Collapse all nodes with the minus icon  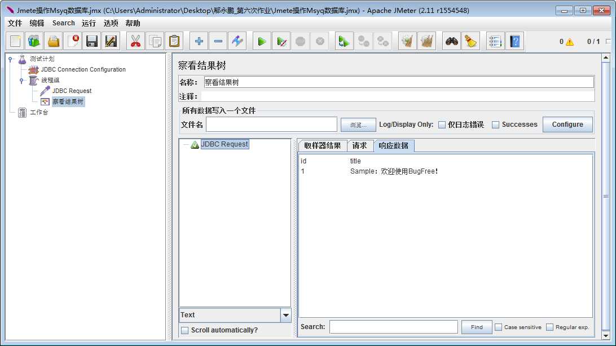218,41
